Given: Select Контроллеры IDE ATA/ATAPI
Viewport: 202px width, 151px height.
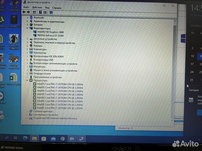Looking at the screenshot, I should 49,56.
